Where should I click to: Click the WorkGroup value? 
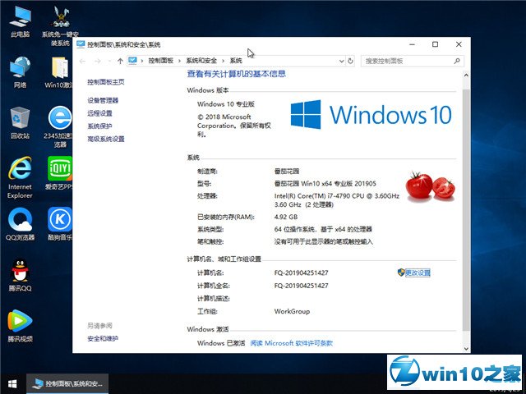coord(292,311)
